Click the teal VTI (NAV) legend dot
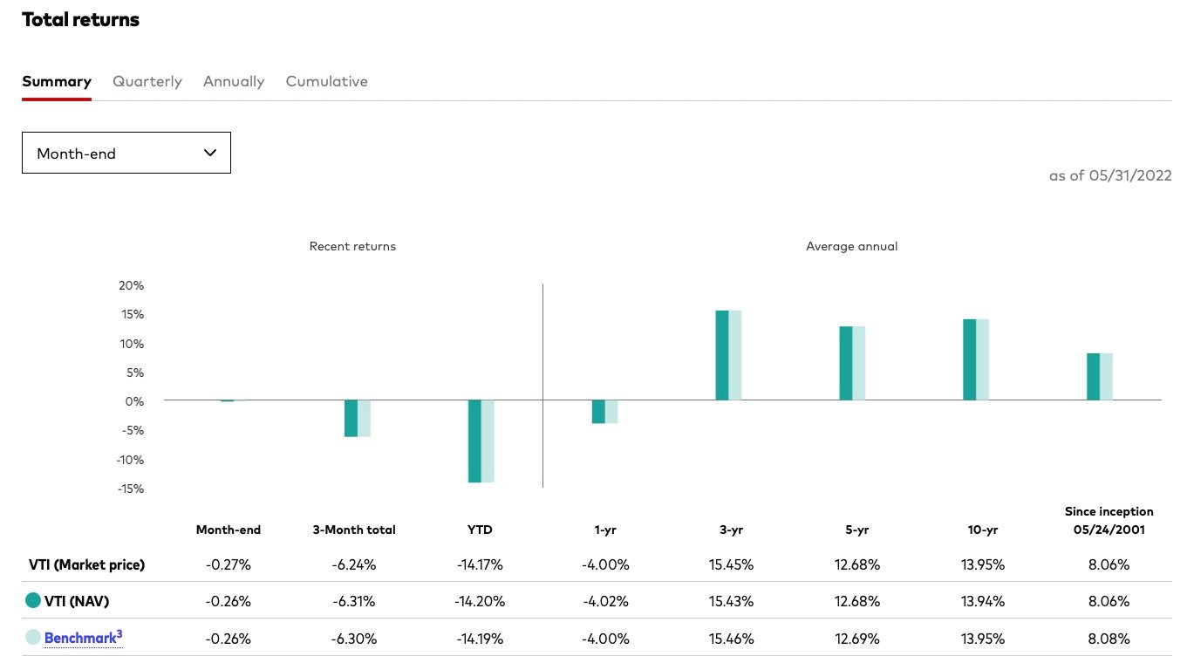1194x670 pixels. [x=33, y=600]
